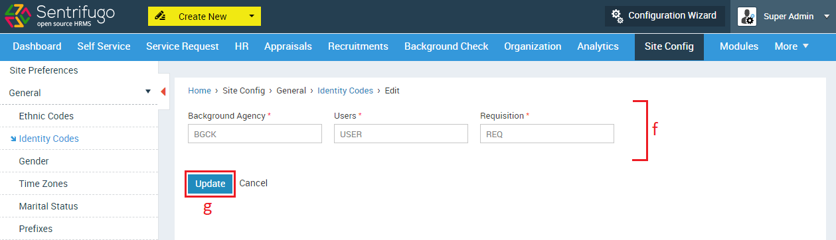
Task: Click the Update button
Action: click(210, 184)
